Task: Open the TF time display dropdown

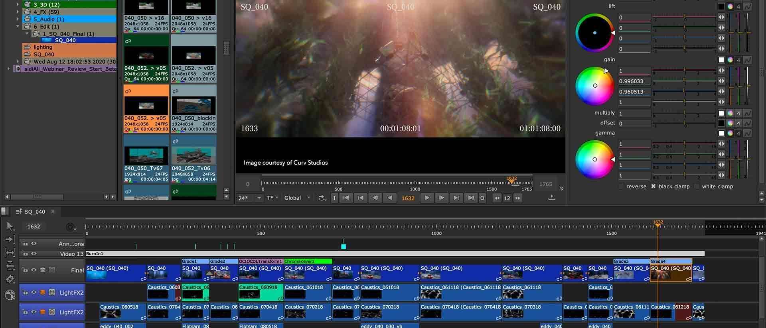Action: (x=272, y=198)
